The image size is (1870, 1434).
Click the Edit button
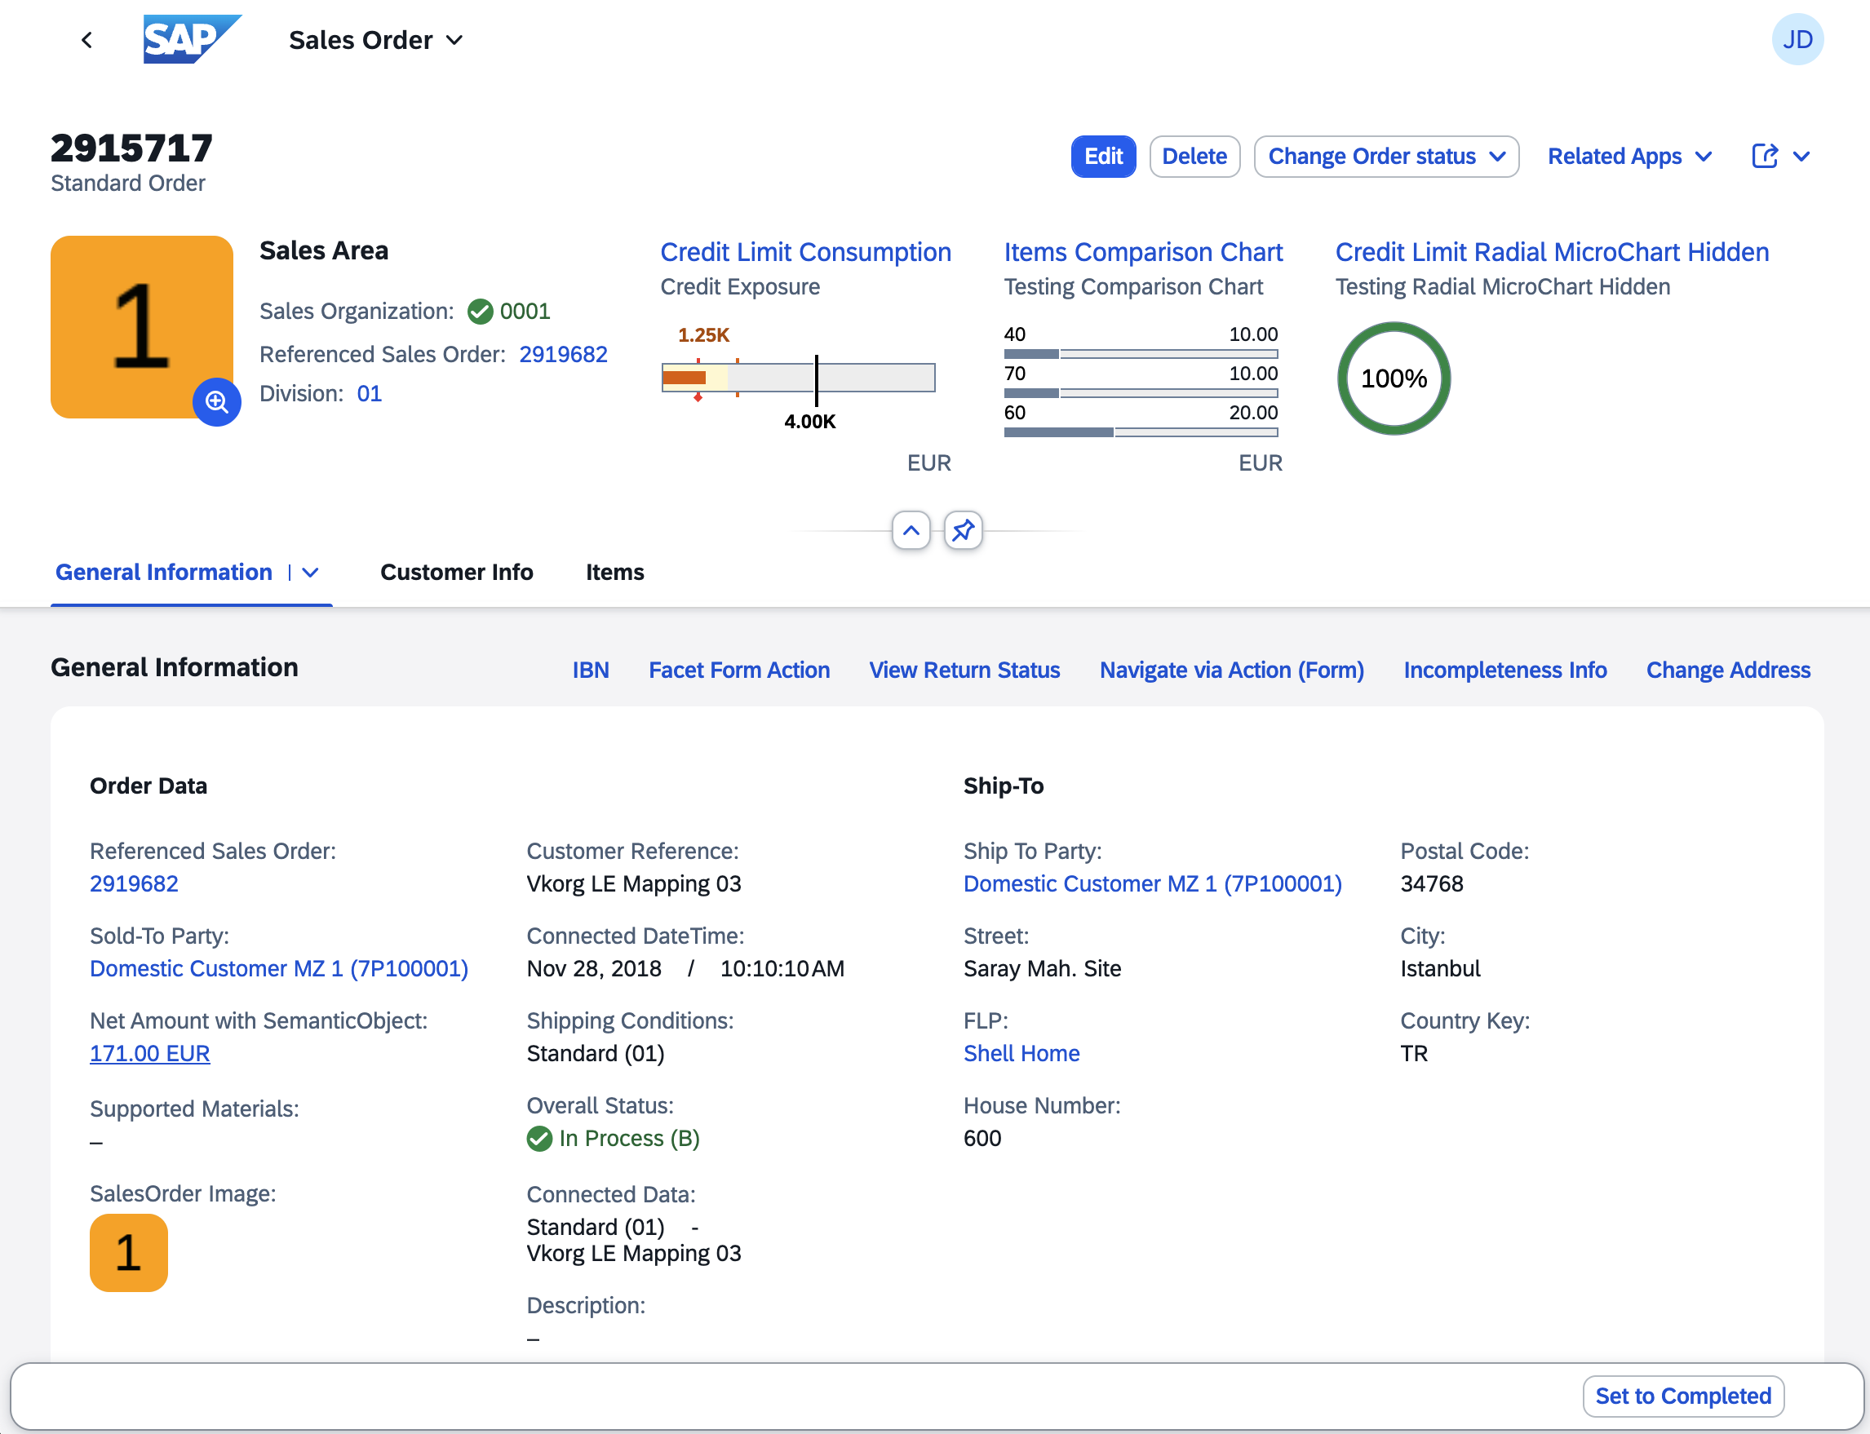coord(1102,156)
